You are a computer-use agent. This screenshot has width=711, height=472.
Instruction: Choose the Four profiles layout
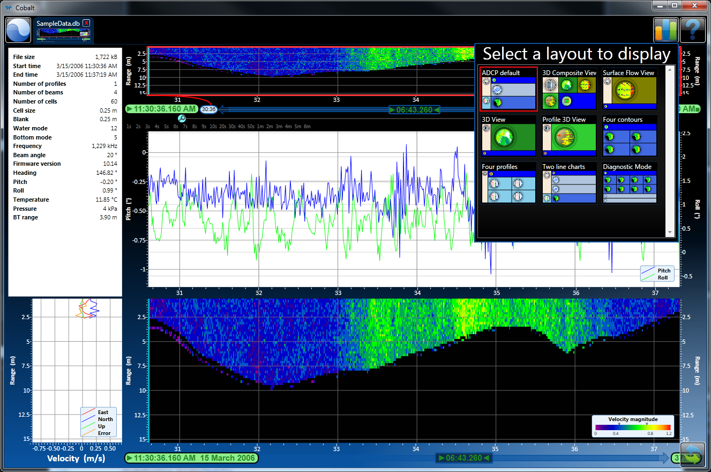pyautogui.click(x=508, y=183)
